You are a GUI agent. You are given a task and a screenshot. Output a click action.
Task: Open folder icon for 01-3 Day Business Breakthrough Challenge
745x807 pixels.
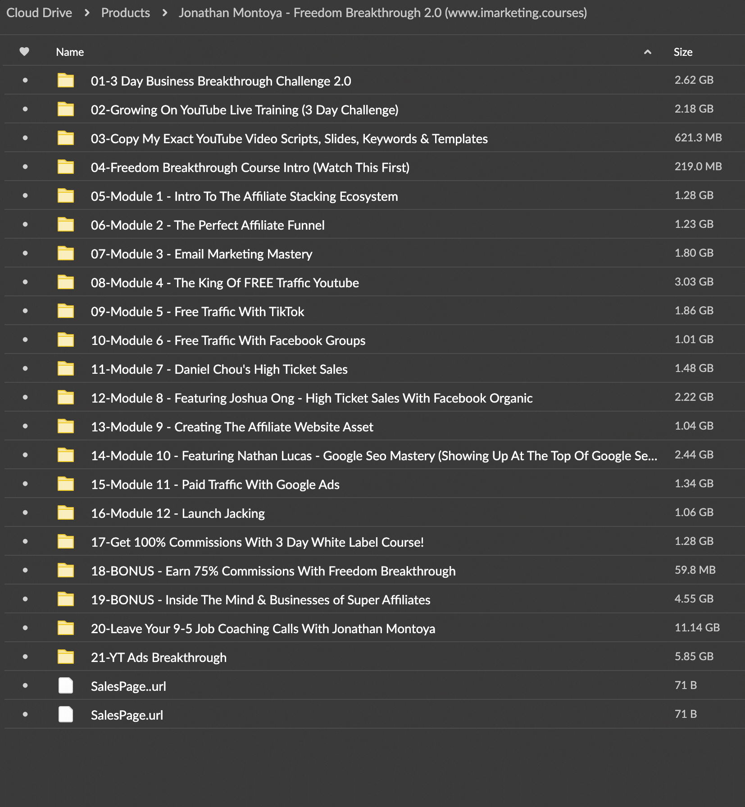pos(66,81)
